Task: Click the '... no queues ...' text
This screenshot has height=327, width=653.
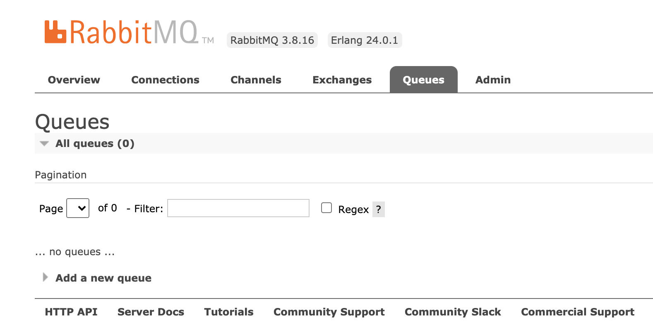Action: point(75,252)
